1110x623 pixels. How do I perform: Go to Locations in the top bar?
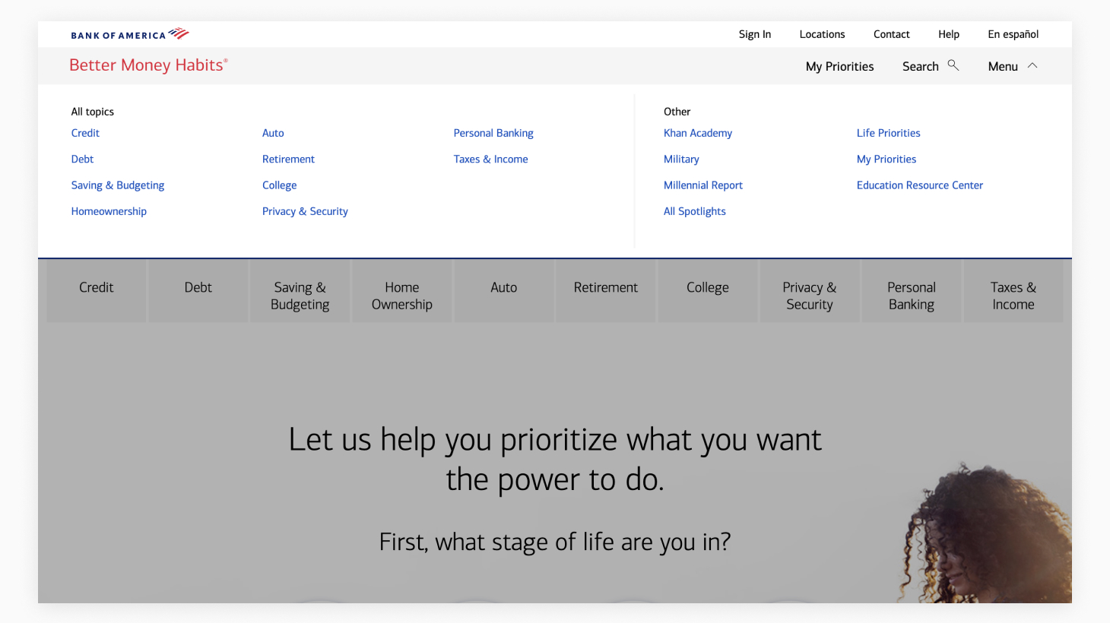click(822, 34)
